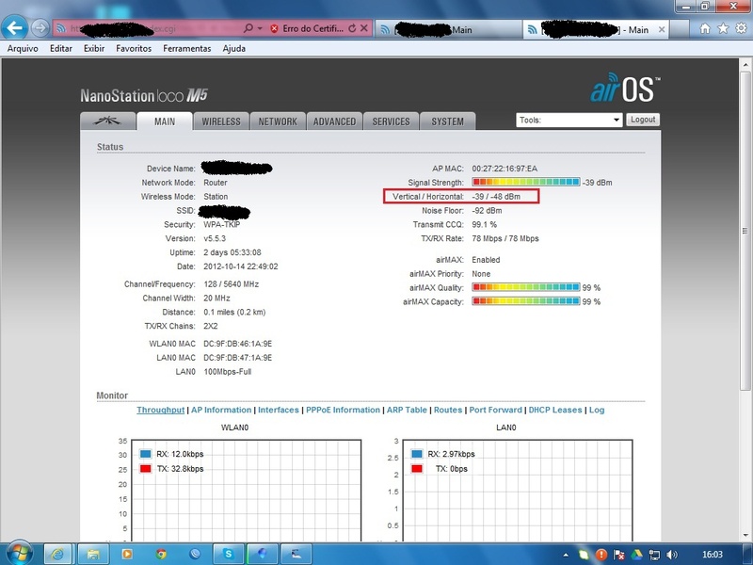The width and height of the screenshot is (753, 565).
Task: Click the 128 / 5640 MHz frequency value
Action: coord(231,284)
